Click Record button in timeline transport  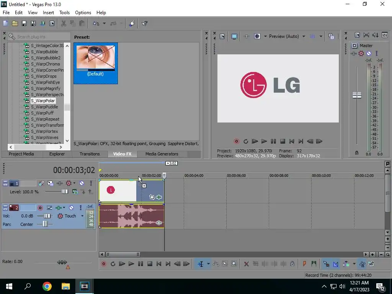pos(103,264)
